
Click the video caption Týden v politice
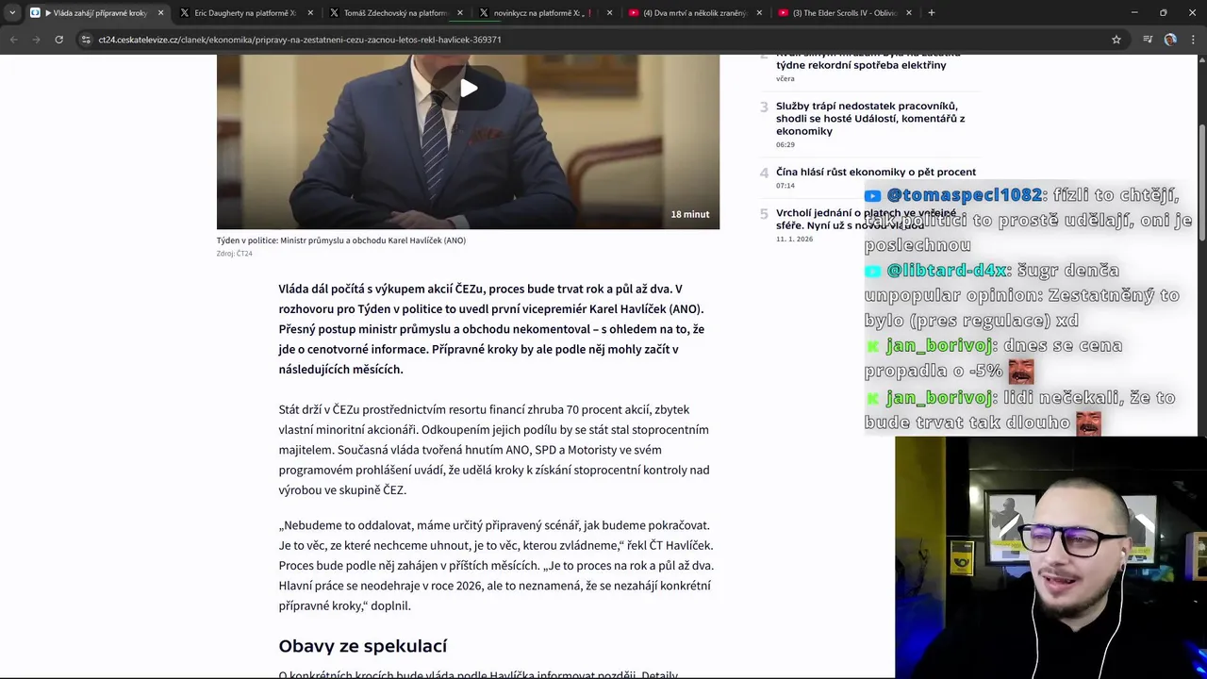tap(341, 240)
